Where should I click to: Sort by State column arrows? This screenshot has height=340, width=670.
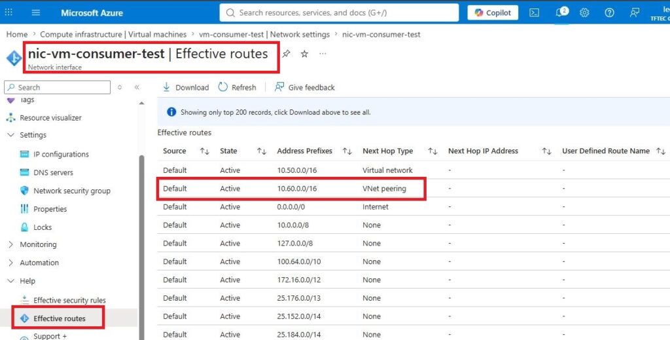(262, 151)
